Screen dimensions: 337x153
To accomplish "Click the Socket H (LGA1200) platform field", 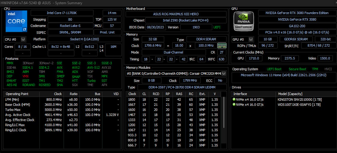I will [84, 39].
